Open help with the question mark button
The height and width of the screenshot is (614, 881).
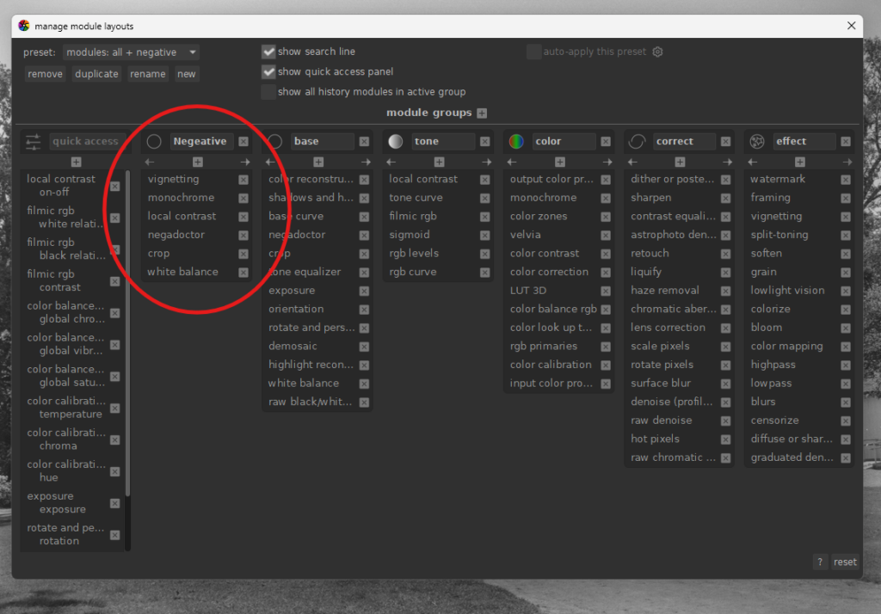tap(820, 562)
